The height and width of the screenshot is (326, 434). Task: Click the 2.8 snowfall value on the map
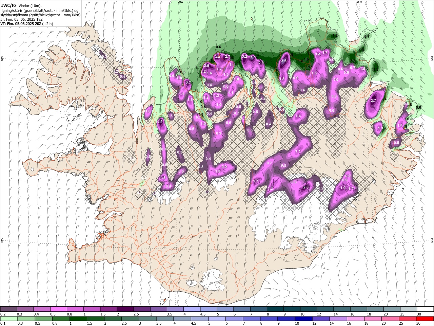305,187
